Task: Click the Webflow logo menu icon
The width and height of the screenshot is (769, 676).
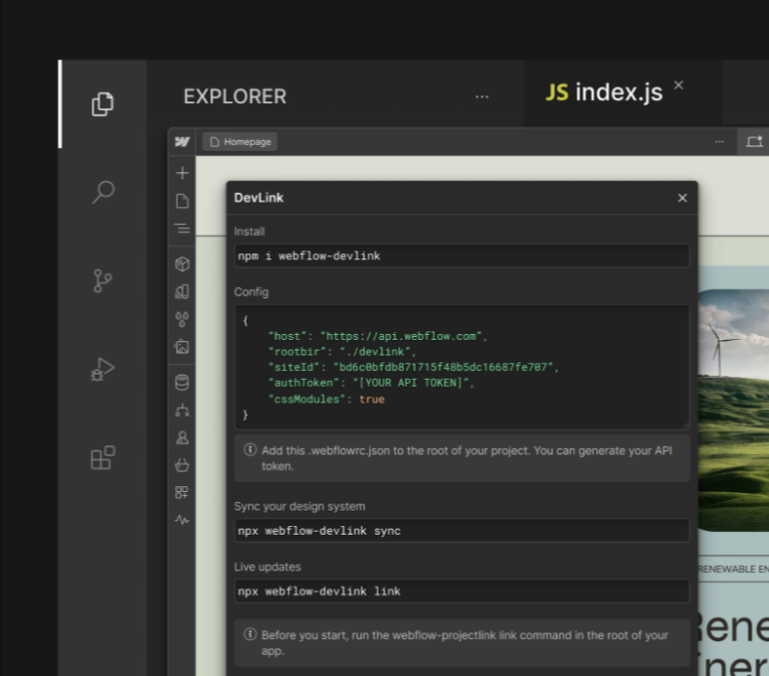Action: point(182,142)
